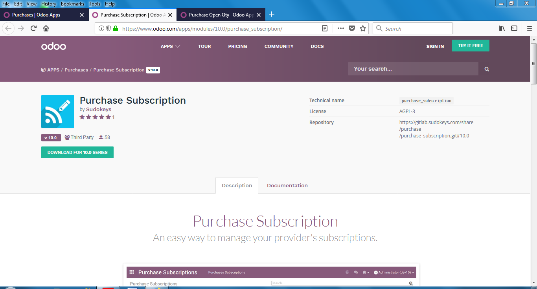Toggle reader view icon in address bar
537x289 pixels.
pos(325,28)
